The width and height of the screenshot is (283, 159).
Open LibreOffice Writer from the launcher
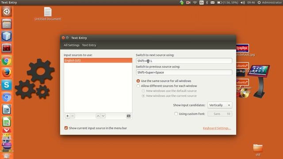[7, 109]
